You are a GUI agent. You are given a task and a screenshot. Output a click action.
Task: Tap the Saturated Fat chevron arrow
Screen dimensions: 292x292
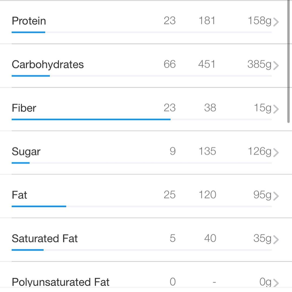click(x=276, y=240)
